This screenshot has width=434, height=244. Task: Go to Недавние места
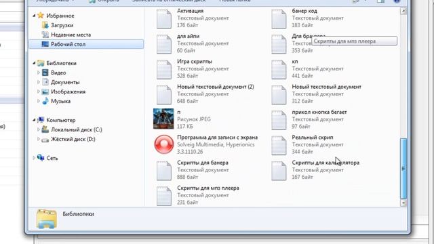(x=71, y=35)
